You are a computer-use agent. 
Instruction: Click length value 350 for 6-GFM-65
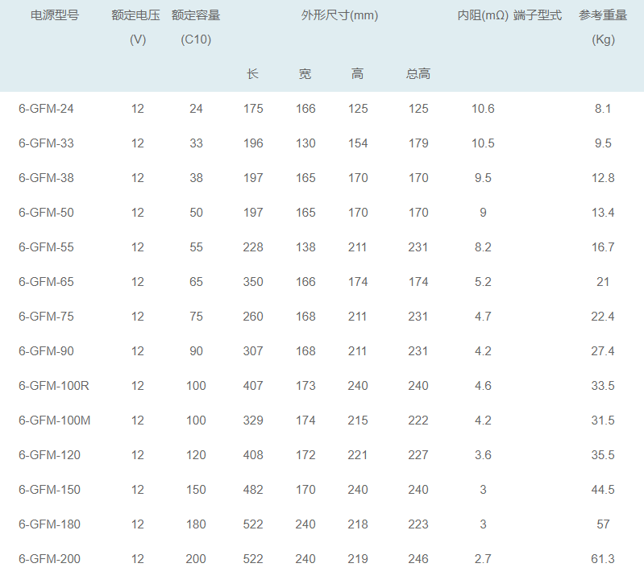coord(253,282)
